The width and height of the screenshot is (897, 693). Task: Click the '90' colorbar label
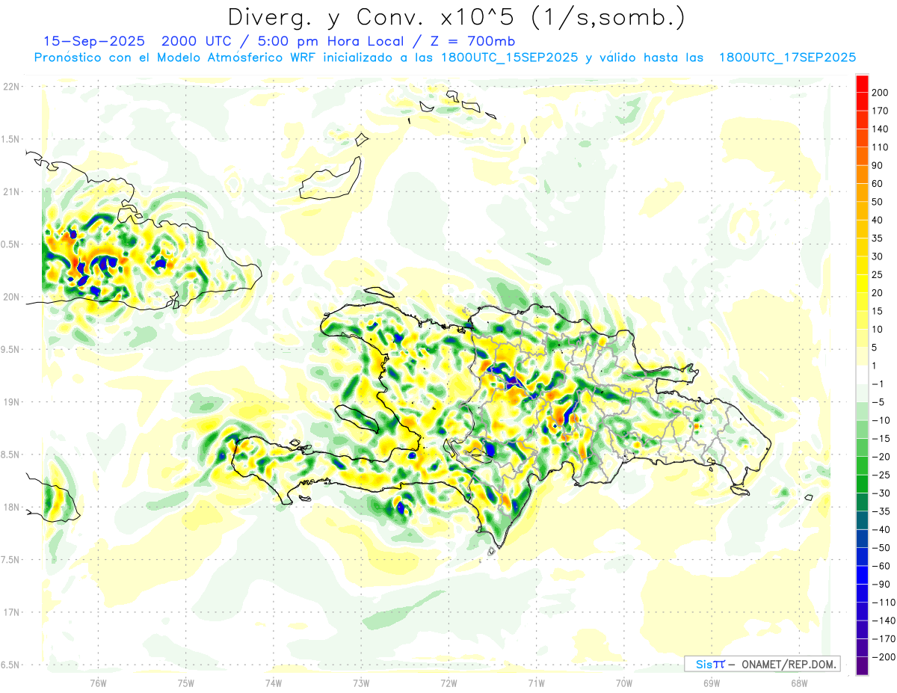tap(878, 165)
